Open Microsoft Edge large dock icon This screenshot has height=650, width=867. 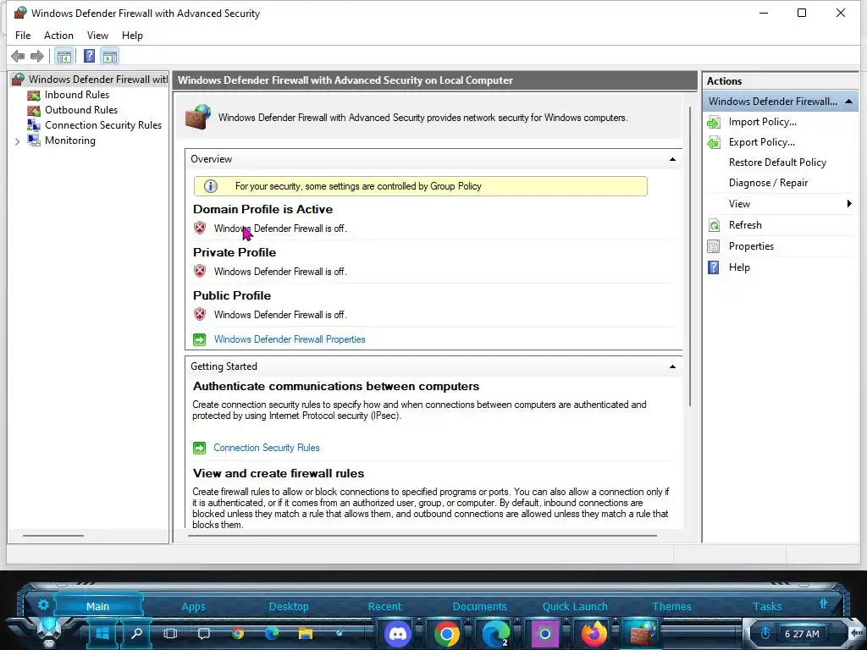495,633
